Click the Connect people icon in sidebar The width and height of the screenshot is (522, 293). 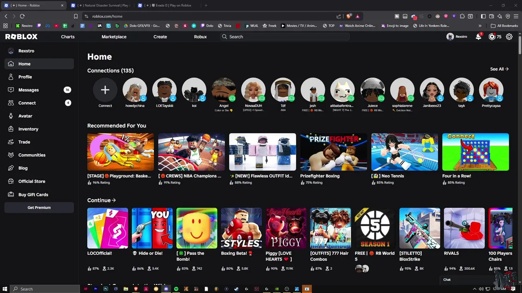coord(11,103)
